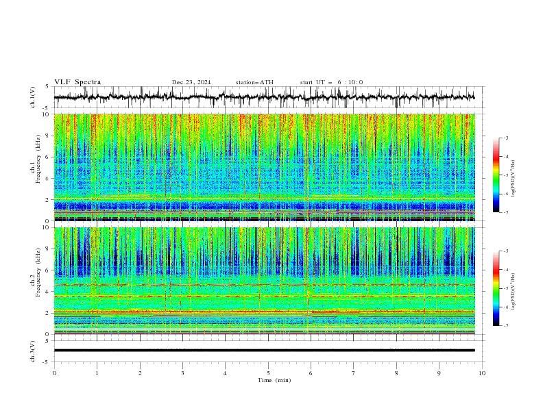Click the "-7" tick on upper color bar
Screen dimensions: 543x419
[505, 212]
